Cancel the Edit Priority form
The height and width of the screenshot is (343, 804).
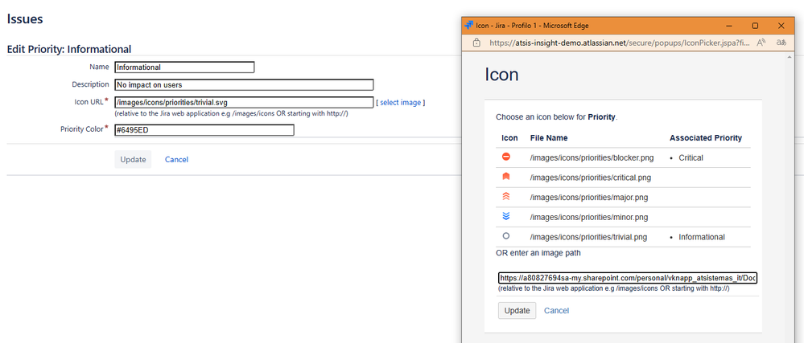pyautogui.click(x=176, y=160)
